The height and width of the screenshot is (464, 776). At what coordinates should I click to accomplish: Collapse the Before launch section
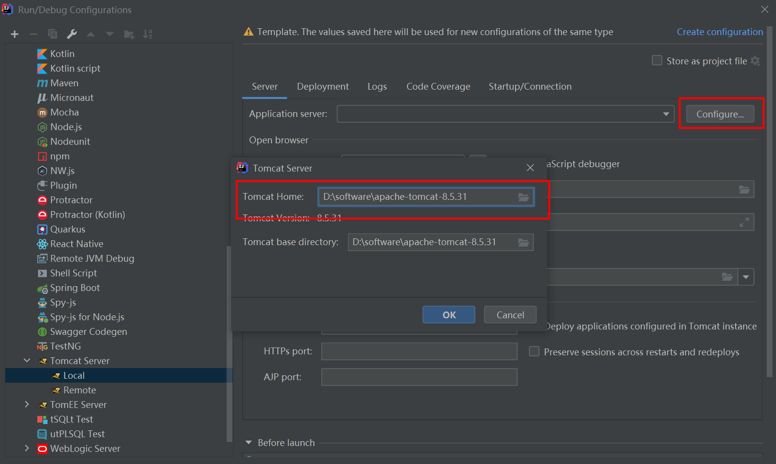click(249, 443)
